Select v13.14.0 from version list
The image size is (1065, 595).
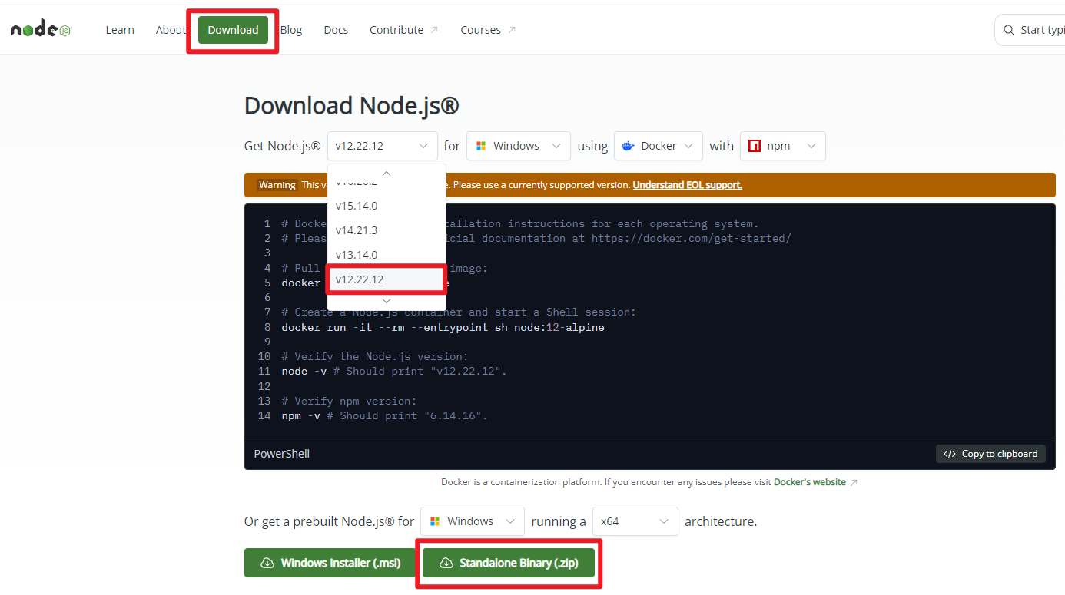pyautogui.click(x=387, y=255)
